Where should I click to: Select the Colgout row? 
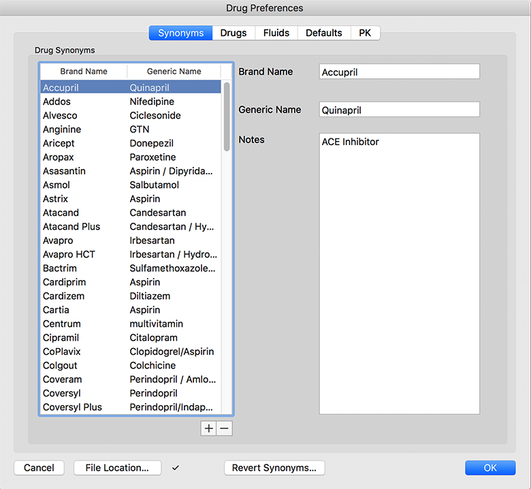pos(131,365)
